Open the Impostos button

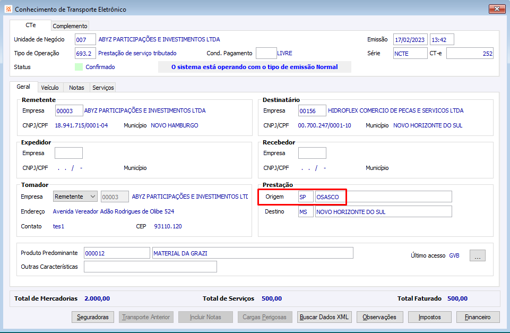point(430,317)
